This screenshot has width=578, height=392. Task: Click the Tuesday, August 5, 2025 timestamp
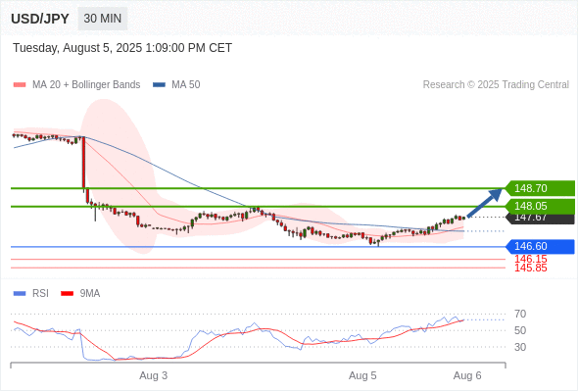(122, 48)
